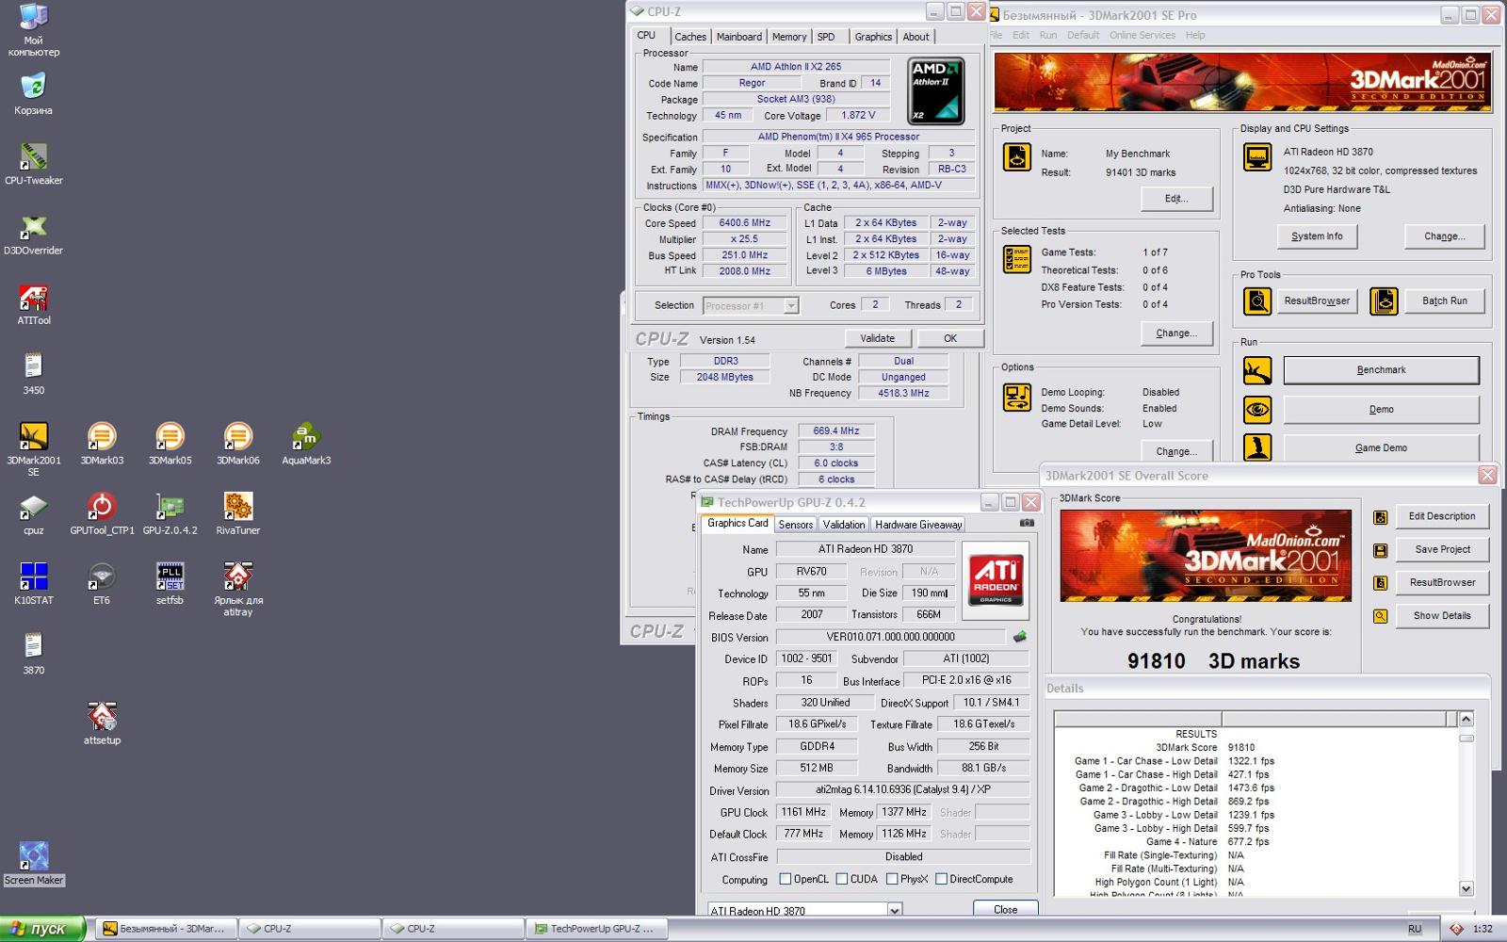Toggle the DirectCompute checkbox in GPU-Z
The height and width of the screenshot is (942, 1507).
(x=941, y=879)
